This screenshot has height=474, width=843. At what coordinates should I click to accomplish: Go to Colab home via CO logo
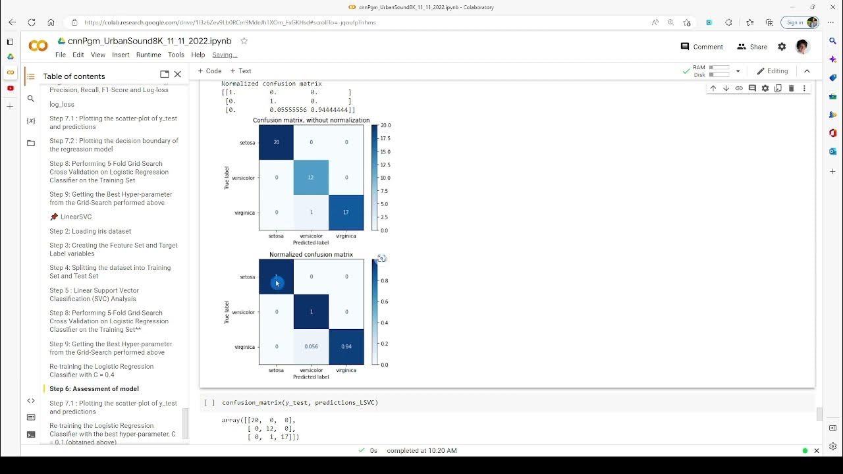point(38,46)
